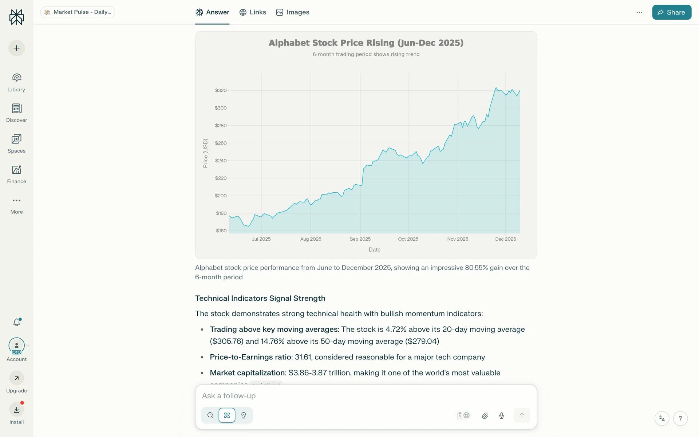The image size is (699, 437).
Task: Toggle the Research mode selector
Action: [227, 415]
